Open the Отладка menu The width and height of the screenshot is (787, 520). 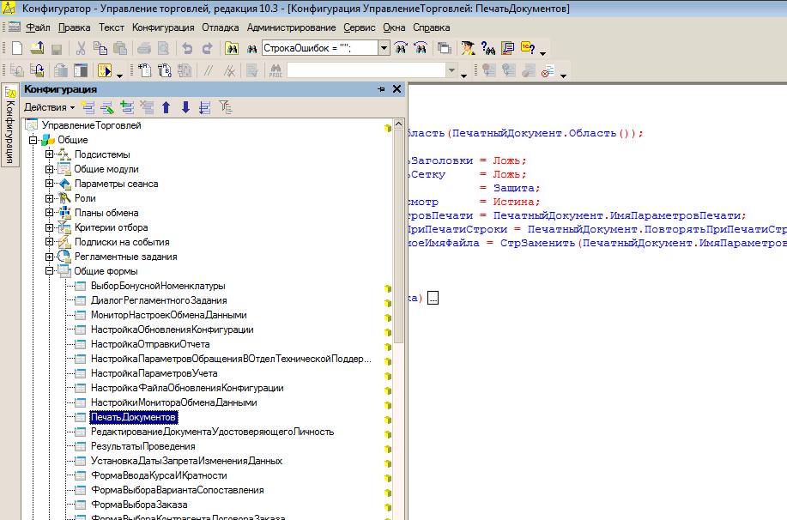click(x=221, y=27)
